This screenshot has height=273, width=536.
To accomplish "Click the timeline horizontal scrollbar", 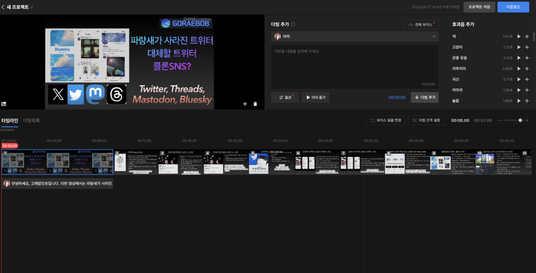I will 8,130.
